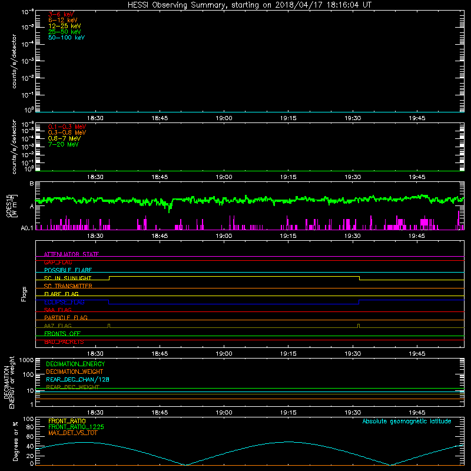Click the 0.8-7 MeV legend label

click(64, 138)
